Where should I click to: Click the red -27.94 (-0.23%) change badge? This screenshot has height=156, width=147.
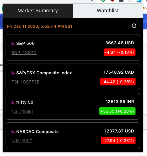coord(118,141)
